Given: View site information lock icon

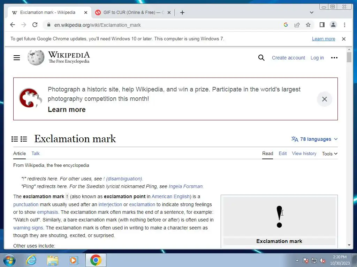Looking at the screenshot, I should tap(48, 25).
